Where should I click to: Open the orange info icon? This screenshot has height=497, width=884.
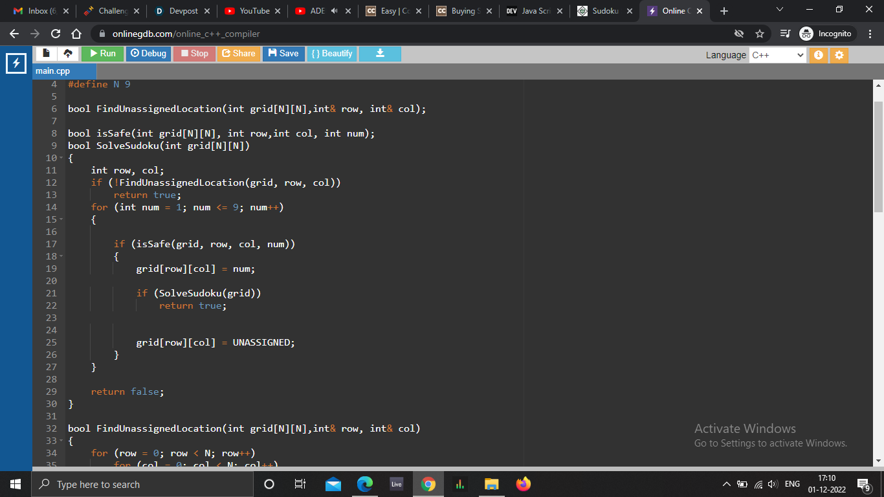[x=818, y=56]
